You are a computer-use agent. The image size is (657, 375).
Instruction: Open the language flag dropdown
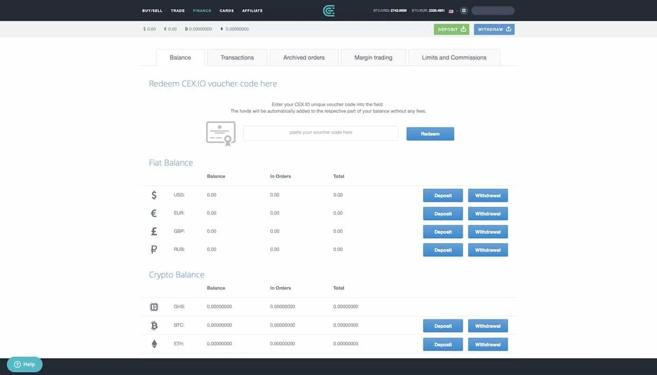click(x=451, y=10)
